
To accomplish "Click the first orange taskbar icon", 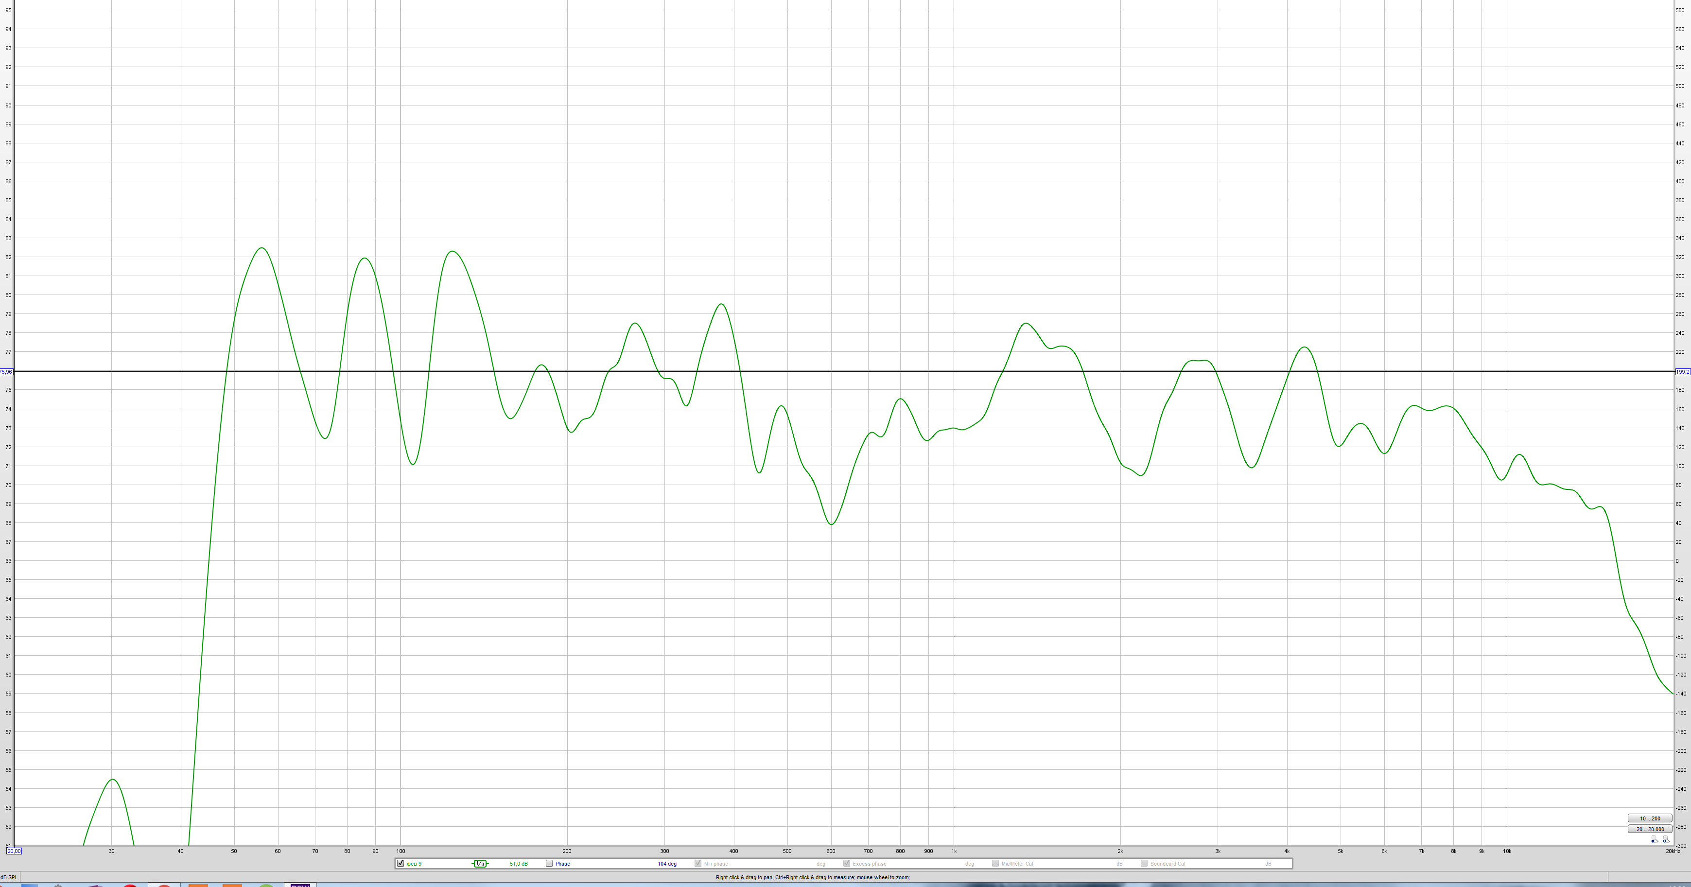I will coord(198,885).
